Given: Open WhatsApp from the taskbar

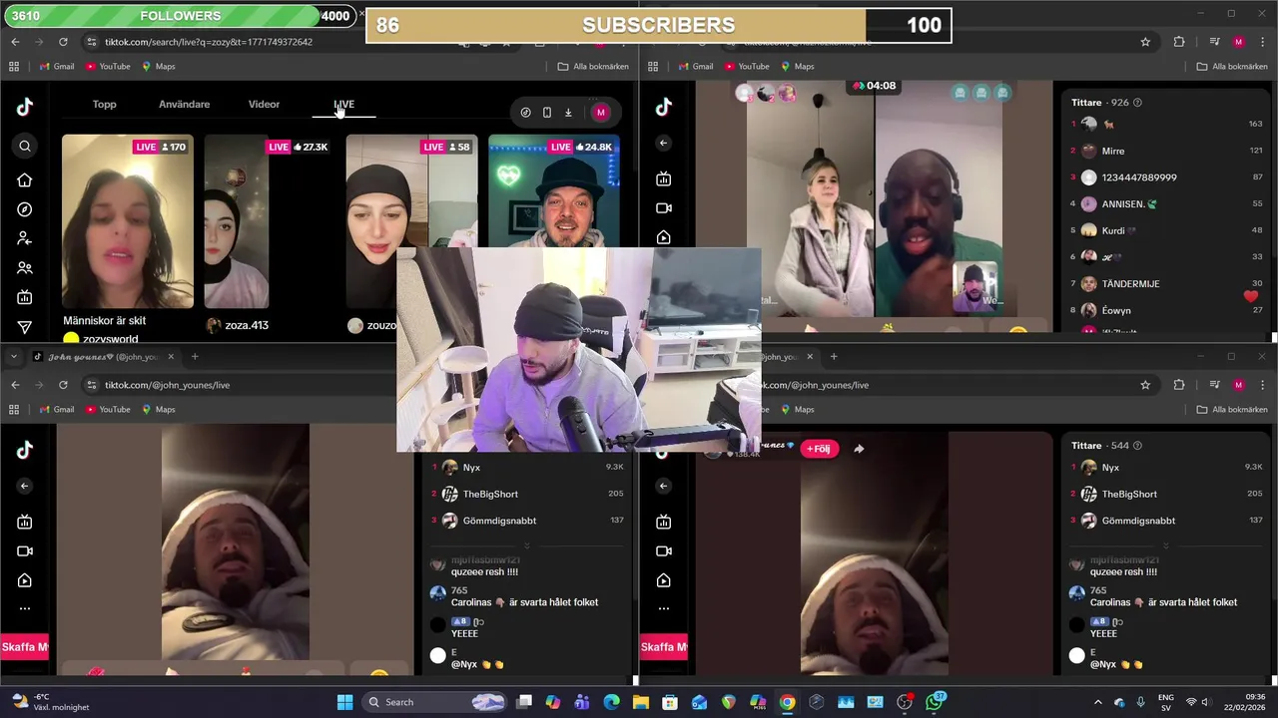Looking at the screenshot, I should point(934,702).
